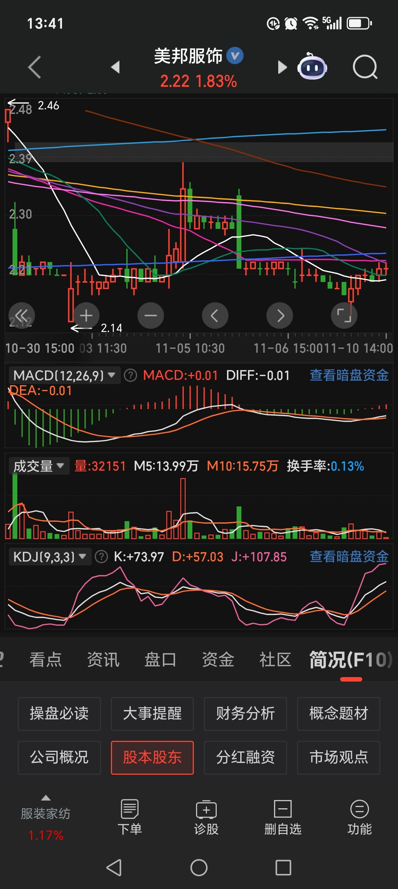Tap the blue verified badge beside 美邦服饰

tap(235, 56)
